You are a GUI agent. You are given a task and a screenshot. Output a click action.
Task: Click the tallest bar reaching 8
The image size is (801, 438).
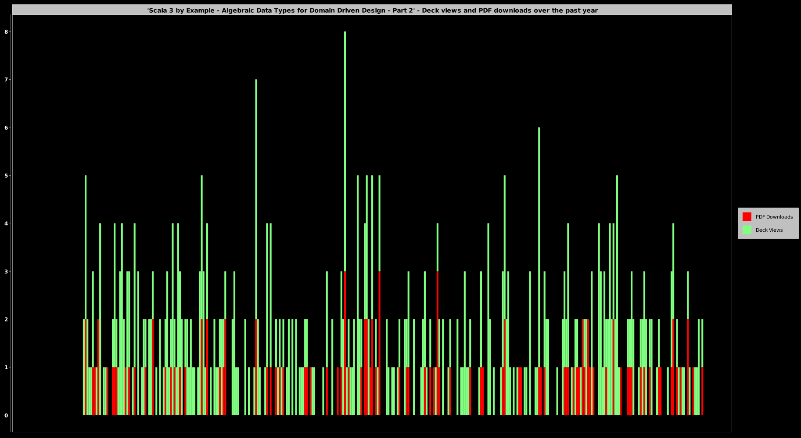click(345, 223)
